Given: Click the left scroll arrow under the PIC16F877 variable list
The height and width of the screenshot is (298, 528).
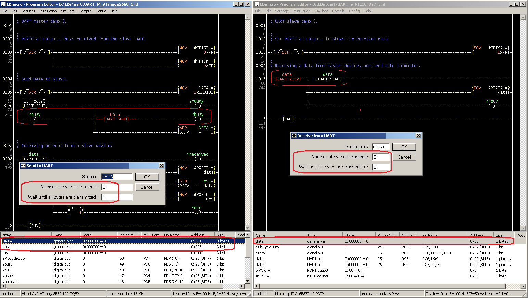Looking at the screenshot, I should coord(256,286).
